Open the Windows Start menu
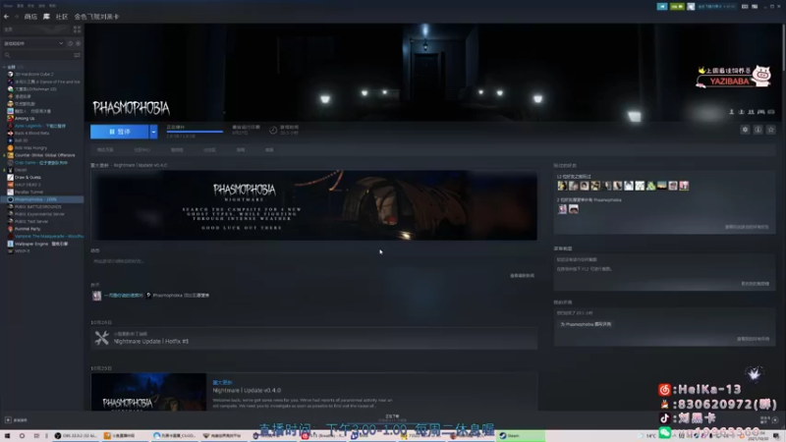Screen dimensions: 786x442 point(7,436)
